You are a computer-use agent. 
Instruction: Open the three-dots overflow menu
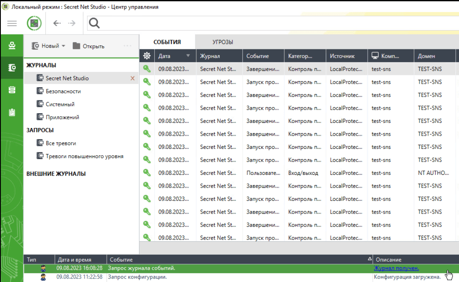[127, 46]
